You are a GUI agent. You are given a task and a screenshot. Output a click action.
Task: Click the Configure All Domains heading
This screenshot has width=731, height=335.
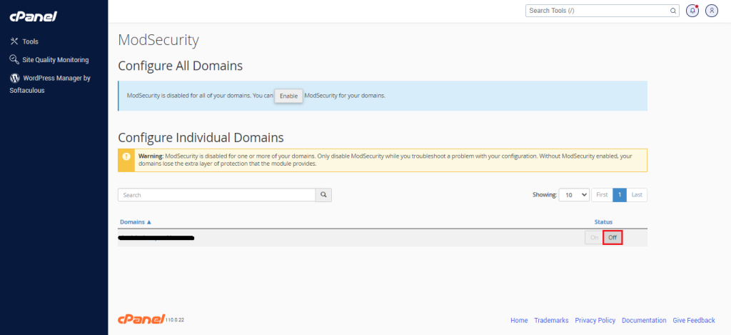click(x=181, y=66)
